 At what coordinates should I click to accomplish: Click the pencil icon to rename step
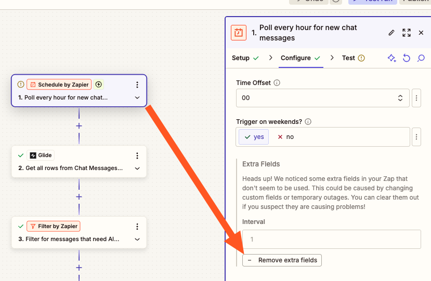391,33
